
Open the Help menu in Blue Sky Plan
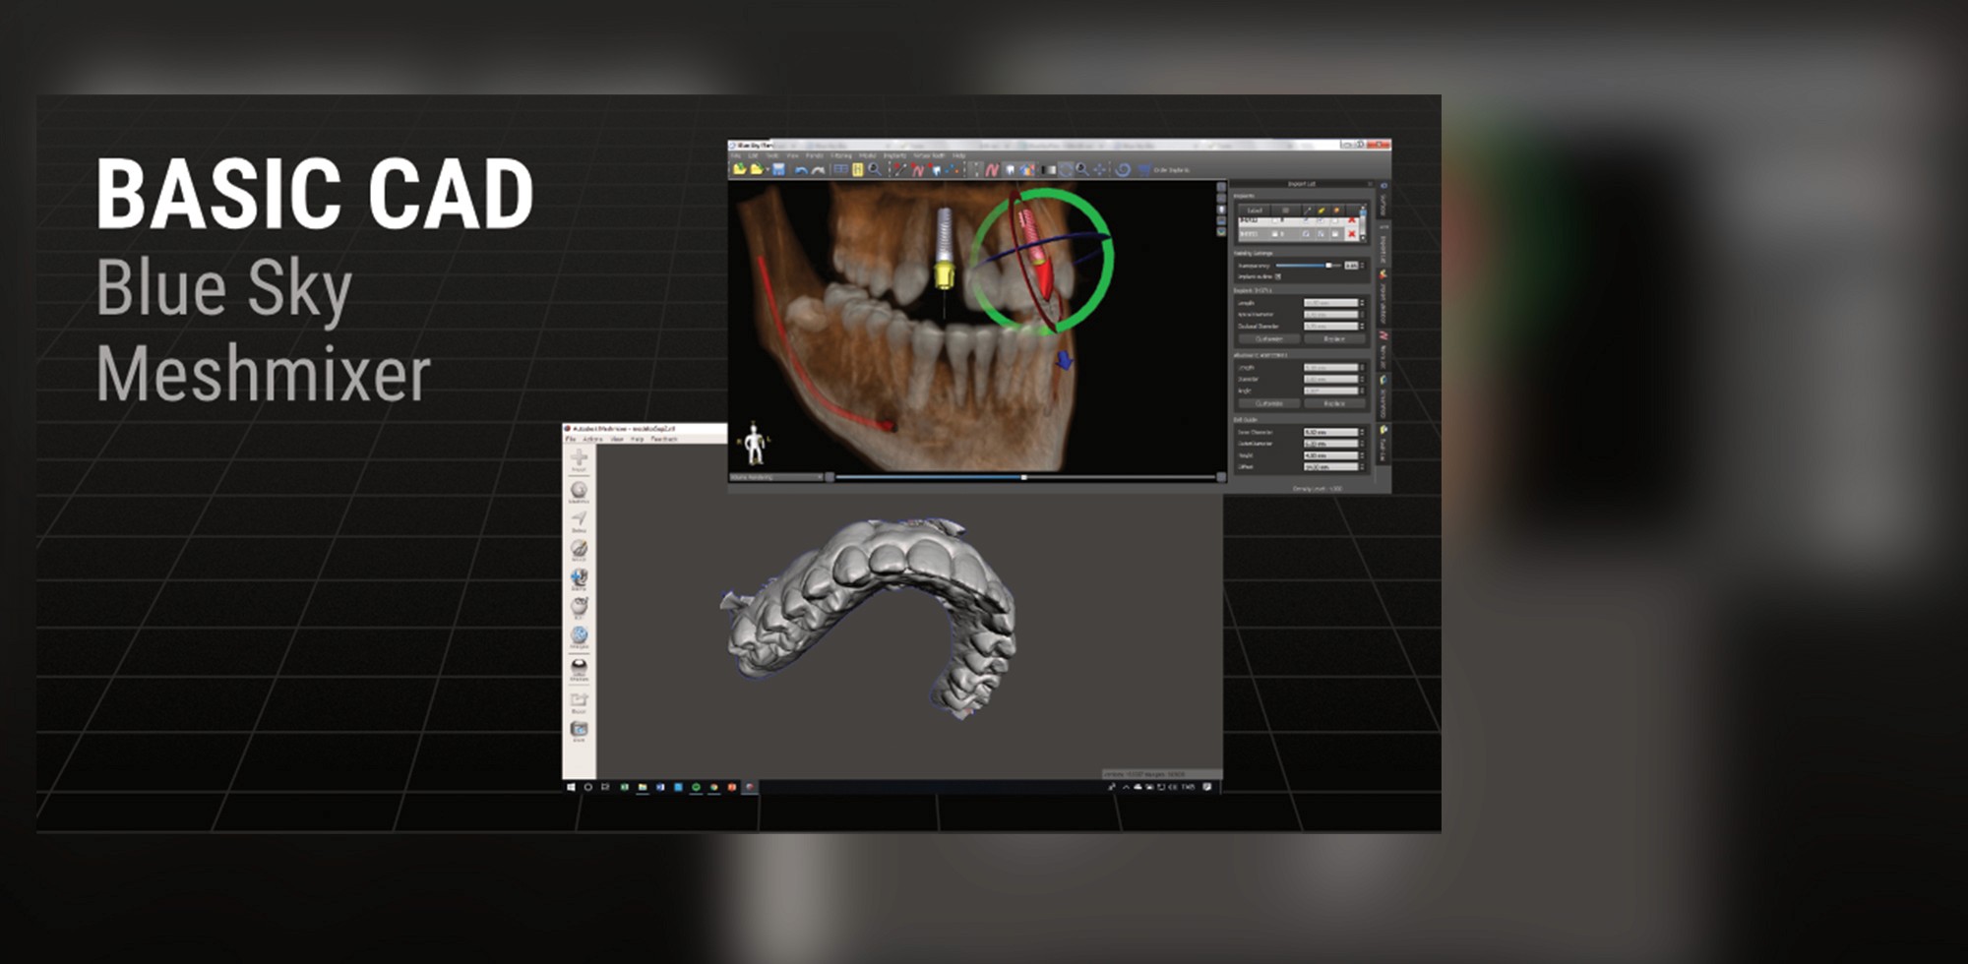pos(958,155)
